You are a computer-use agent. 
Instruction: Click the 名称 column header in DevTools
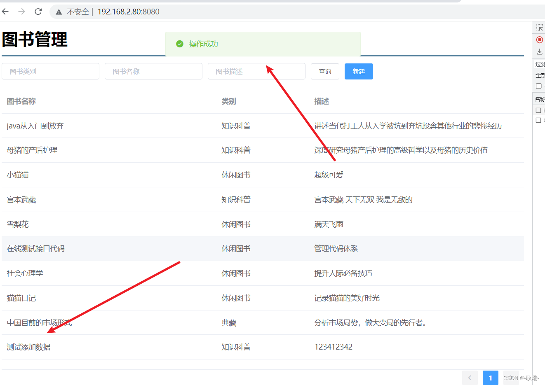(540, 99)
